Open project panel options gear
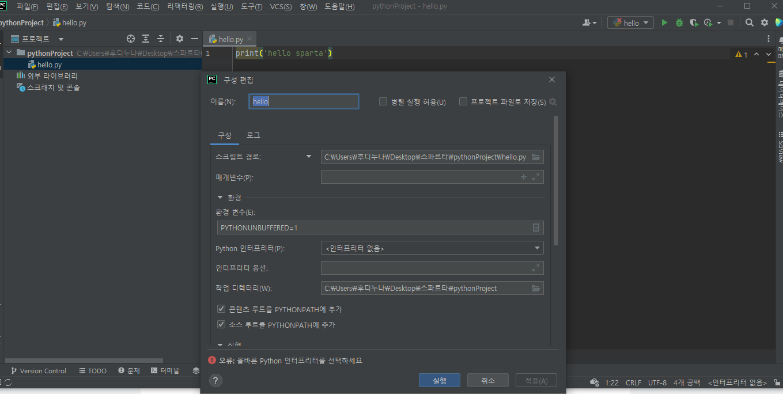The width and height of the screenshot is (783, 394). [180, 39]
